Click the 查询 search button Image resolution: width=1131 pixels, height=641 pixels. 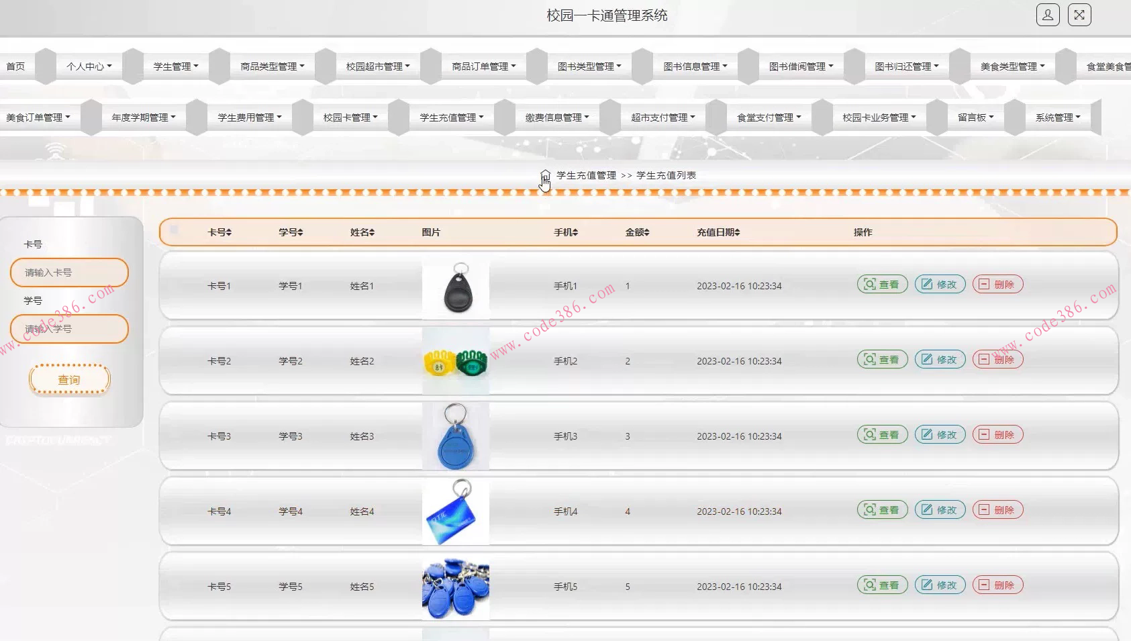69,379
